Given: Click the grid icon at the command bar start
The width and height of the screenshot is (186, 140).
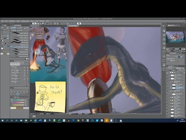Looking at the screenshot, I should click(x=31, y=23).
